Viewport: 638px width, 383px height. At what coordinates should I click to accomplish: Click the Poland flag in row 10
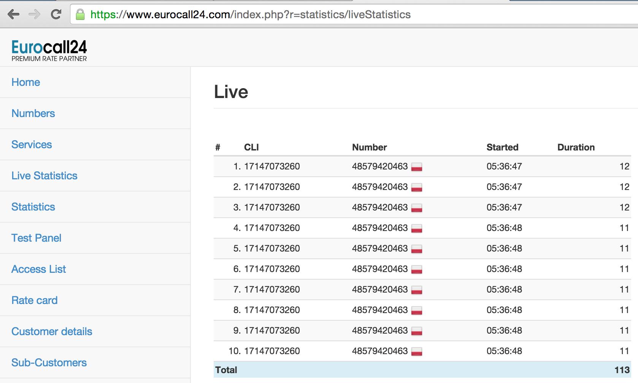417,351
